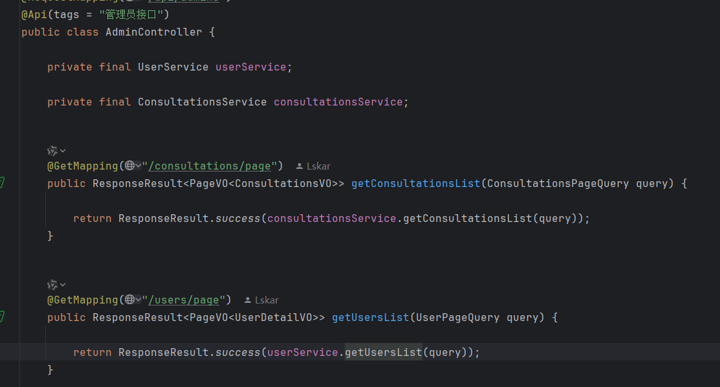
Task: Click gutter icon beside getConsultationsList method
Action: coord(3,182)
